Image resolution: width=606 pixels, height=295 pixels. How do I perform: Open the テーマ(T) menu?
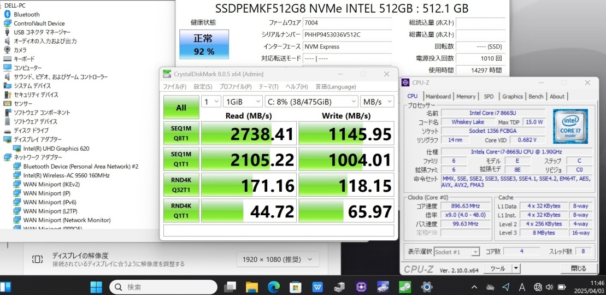[269, 87]
